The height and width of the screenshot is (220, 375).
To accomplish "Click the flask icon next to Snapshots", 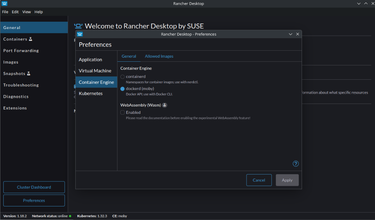I will pos(29,73).
